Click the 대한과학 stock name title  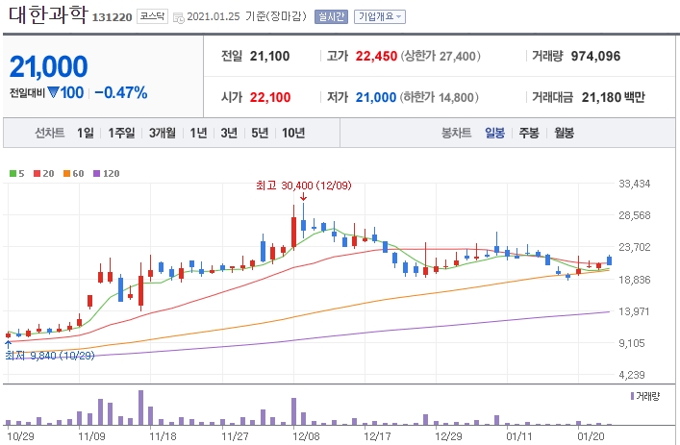point(48,14)
